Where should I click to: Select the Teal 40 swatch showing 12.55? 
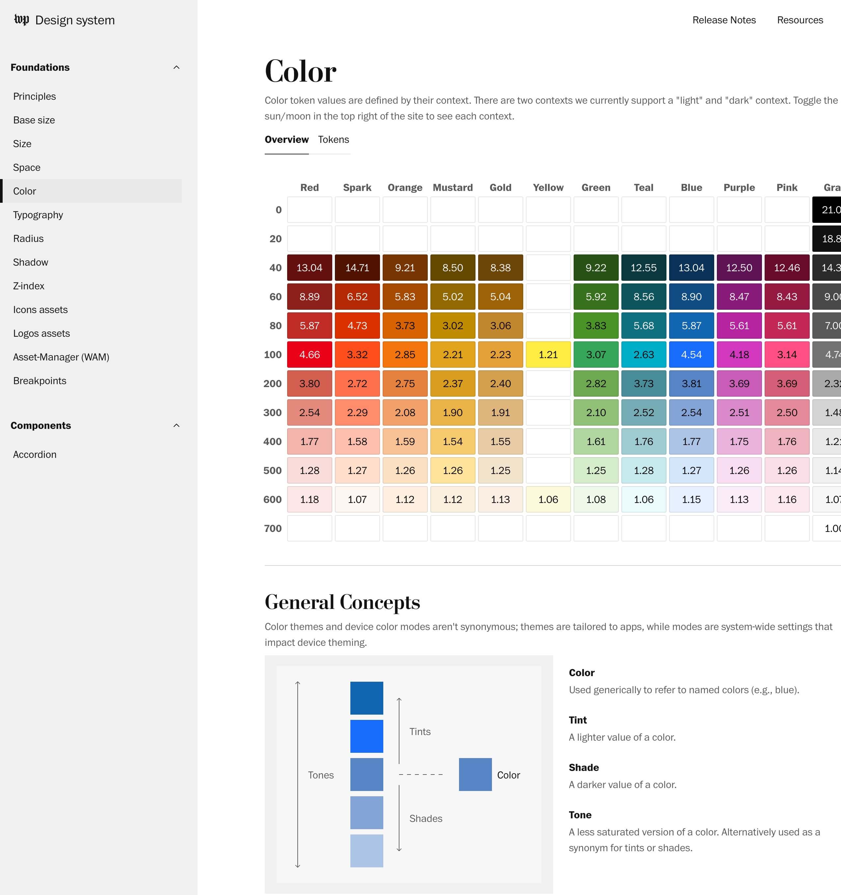point(644,268)
